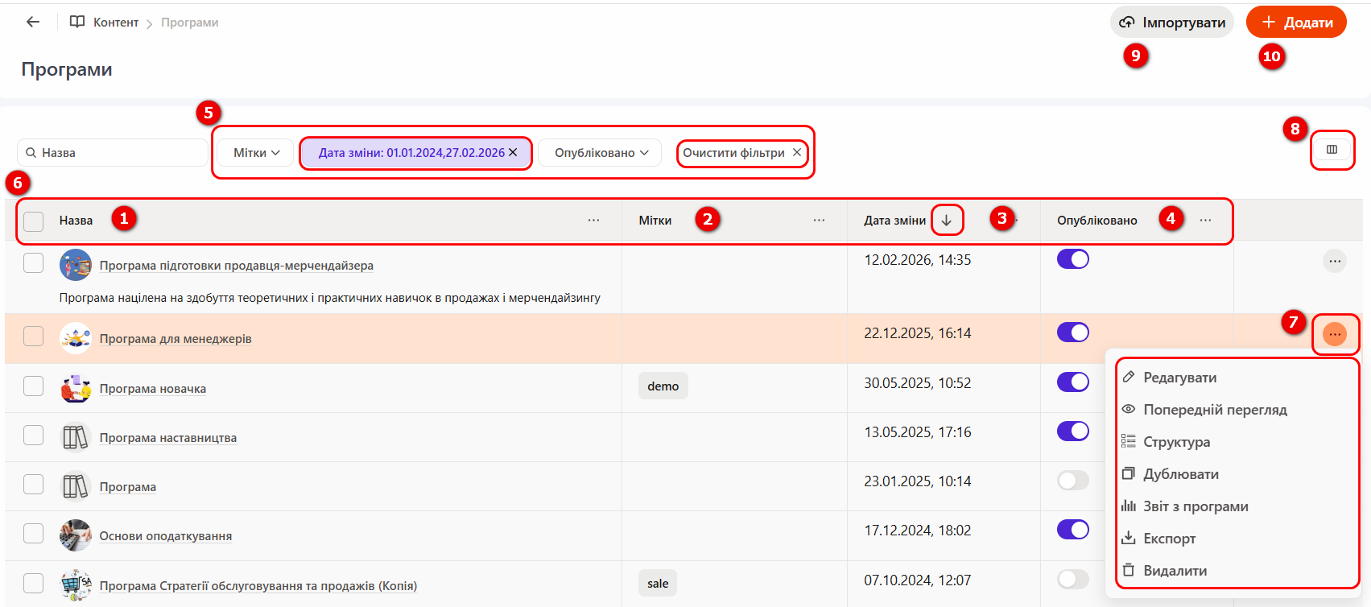The width and height of the screenshot is (1371, 607).
Task: Expand the Опубліковано filter dropdown
Action: (601, 153)
